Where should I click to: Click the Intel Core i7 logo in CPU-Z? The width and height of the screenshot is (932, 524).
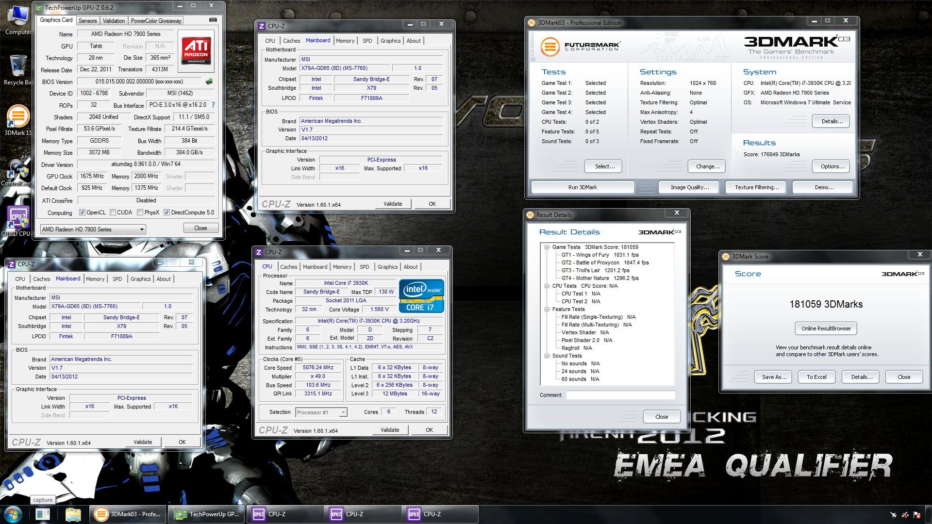421,296
